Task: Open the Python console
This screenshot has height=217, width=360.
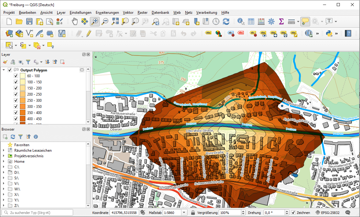Action: pos(329,33)
